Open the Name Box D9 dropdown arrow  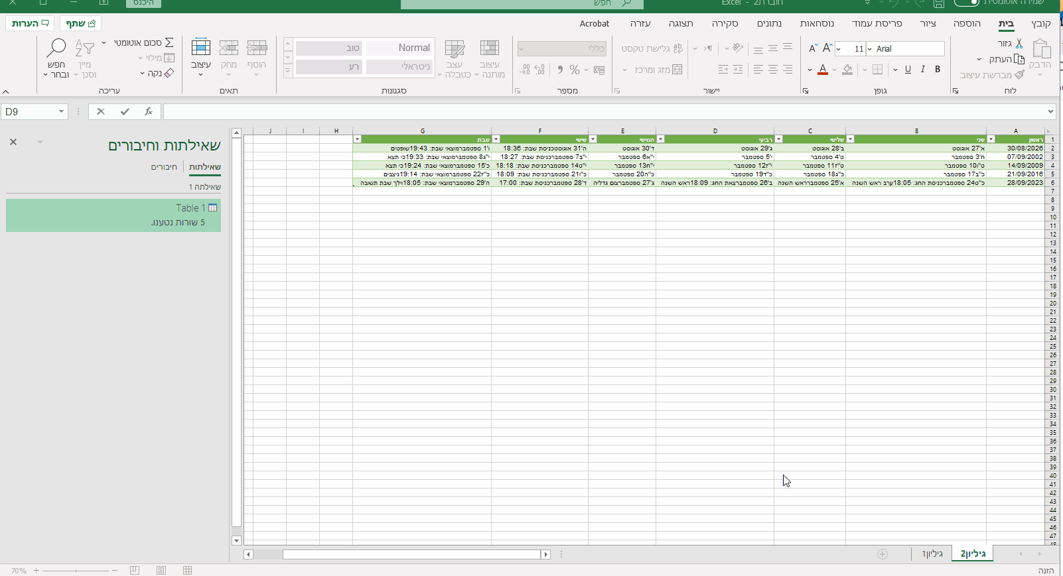pyautogui.click(x=61, y=111)
